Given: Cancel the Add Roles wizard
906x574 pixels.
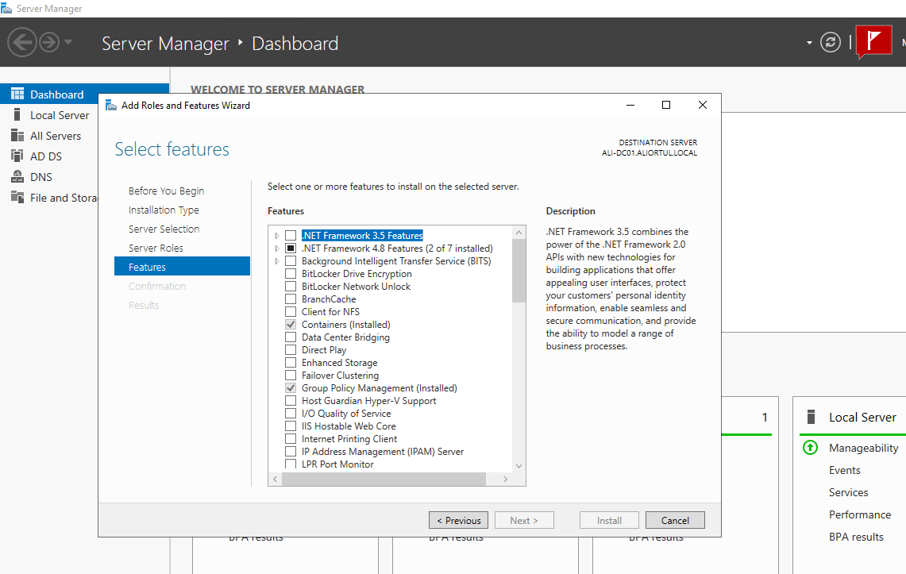Looking at the screenshot, I should tap(675, 521).
